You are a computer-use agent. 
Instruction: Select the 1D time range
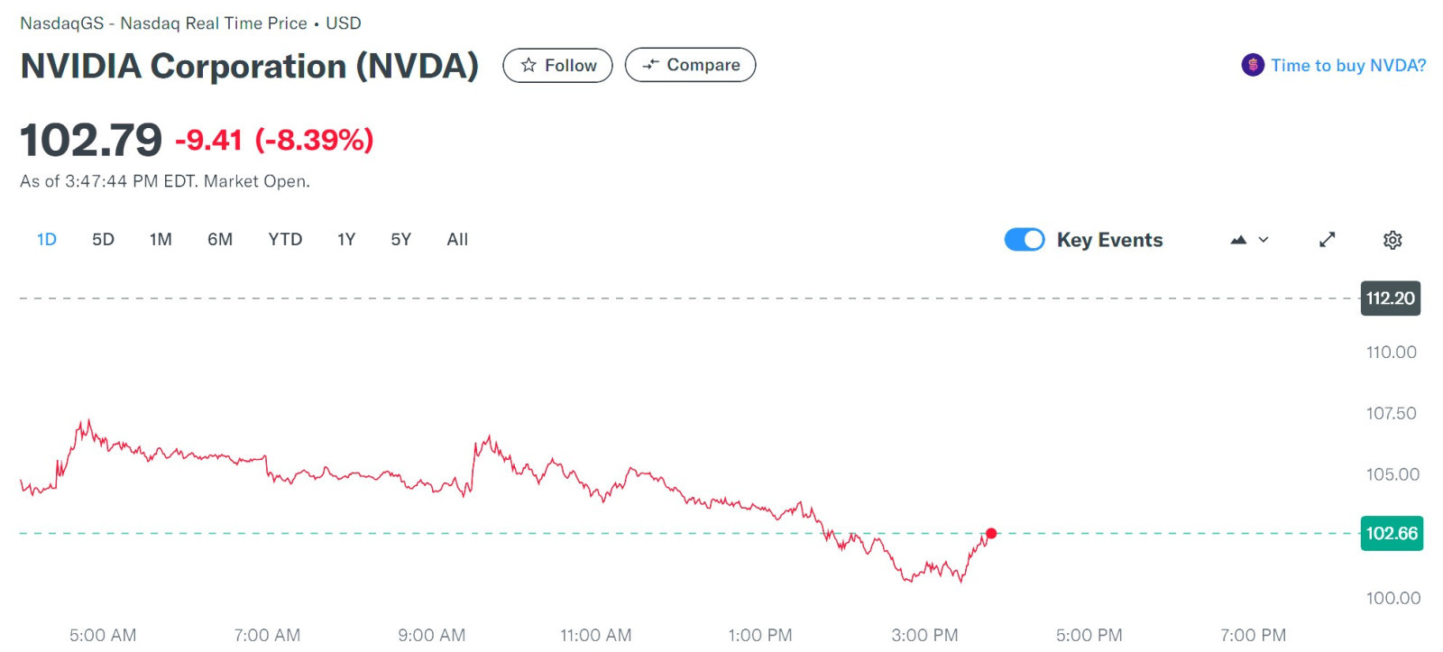tap(47, 240)
